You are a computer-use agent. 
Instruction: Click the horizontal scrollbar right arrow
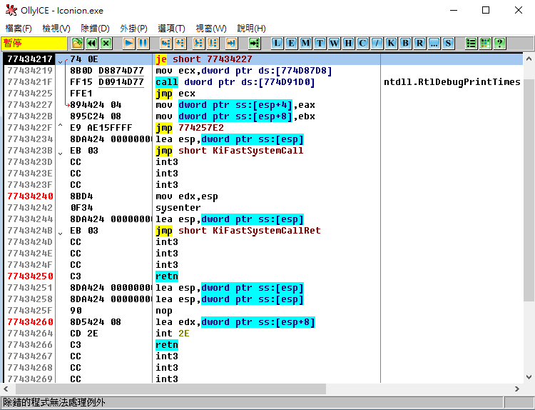[x=517, y=389]
